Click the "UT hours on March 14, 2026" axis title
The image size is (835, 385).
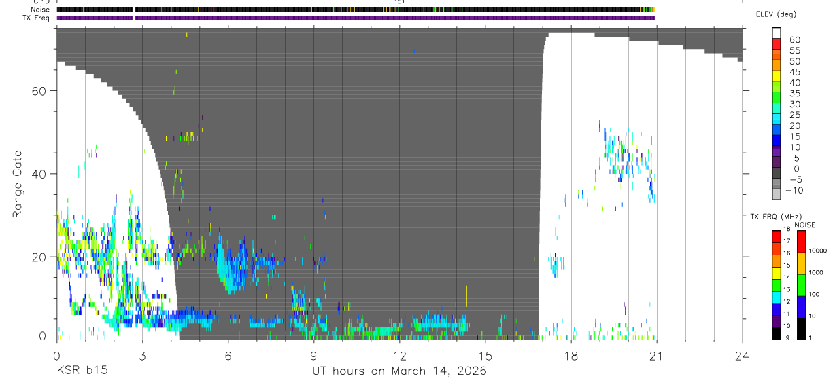coord(399,371)
